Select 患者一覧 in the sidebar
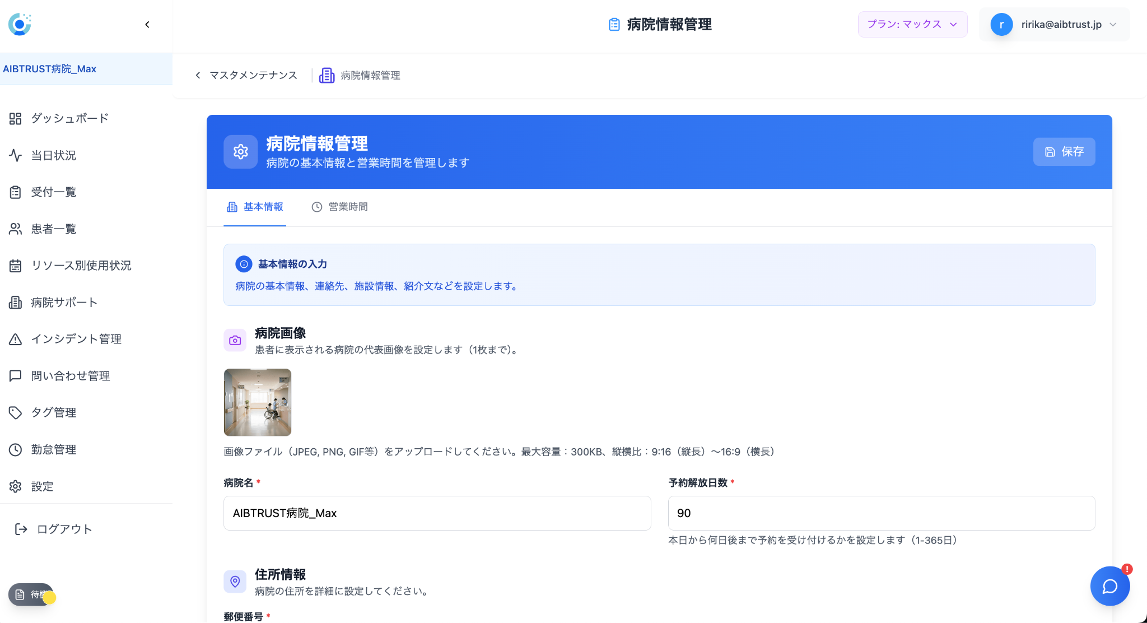1147x623 pixels. 54,229
